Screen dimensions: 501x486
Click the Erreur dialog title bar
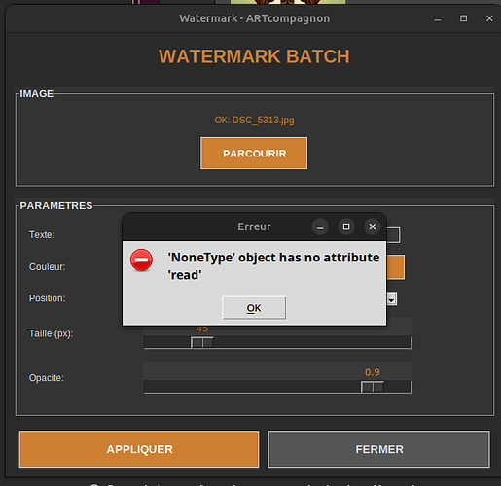pyautogui.click(x=254, y=226)
